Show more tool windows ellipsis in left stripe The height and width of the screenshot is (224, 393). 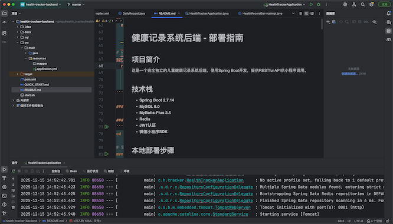click(5, 42)
